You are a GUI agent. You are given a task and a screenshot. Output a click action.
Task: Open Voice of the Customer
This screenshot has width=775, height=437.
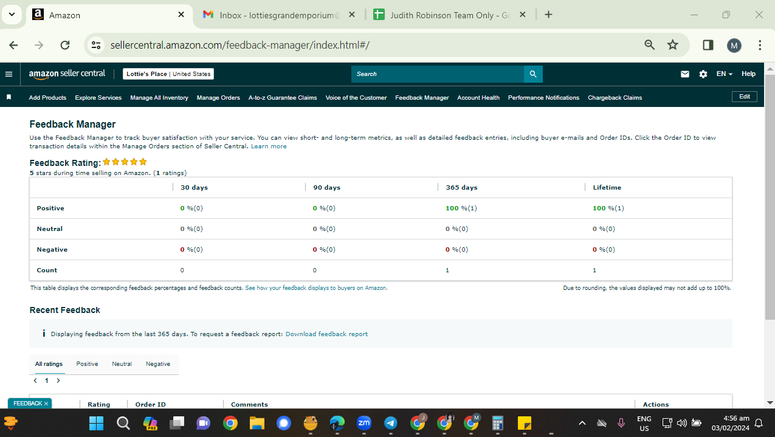point(356,98)
